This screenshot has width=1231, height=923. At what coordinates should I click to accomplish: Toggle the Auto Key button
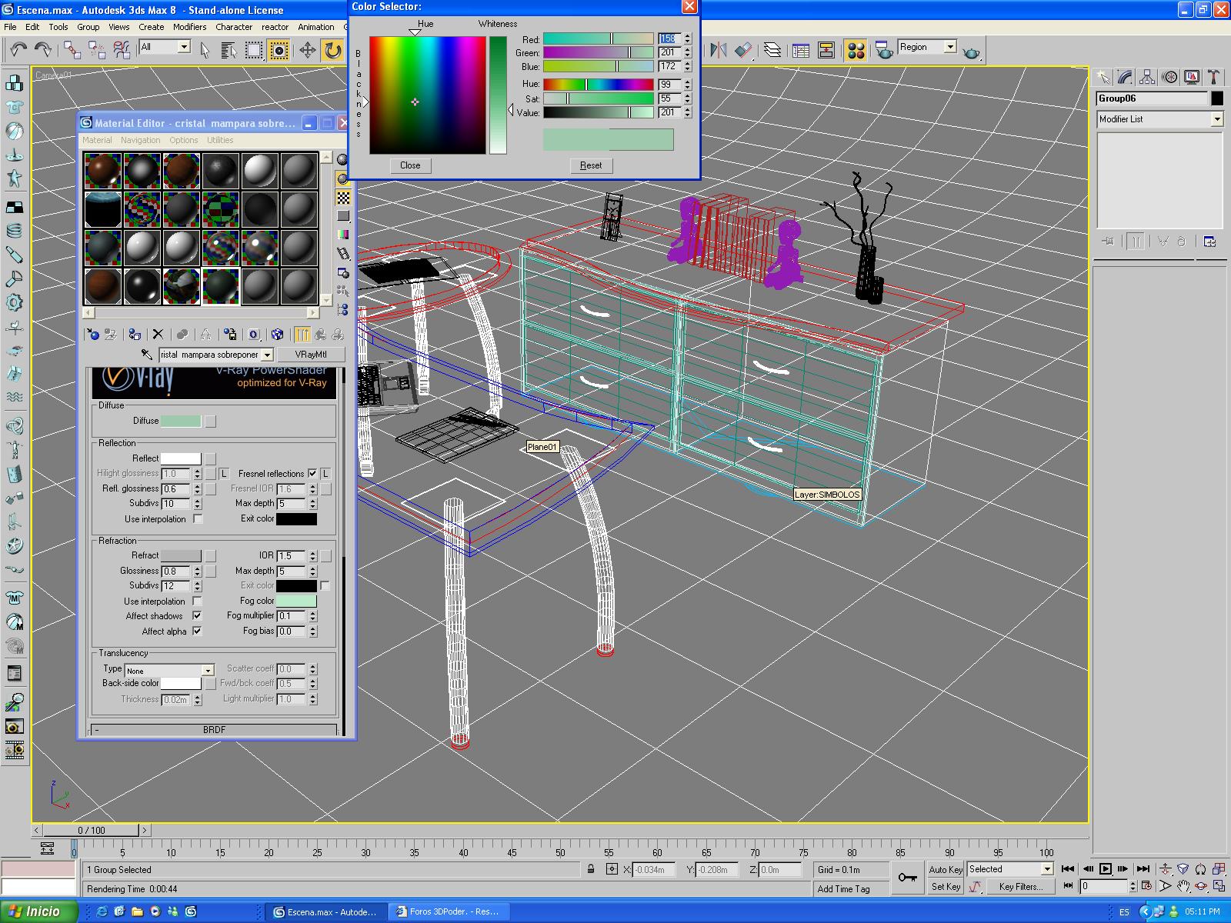pos(946,870)
